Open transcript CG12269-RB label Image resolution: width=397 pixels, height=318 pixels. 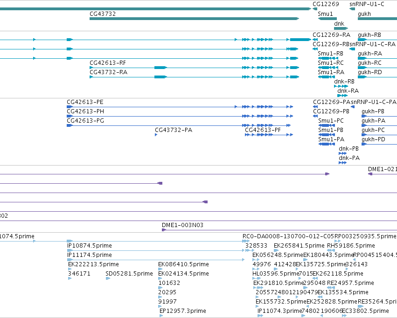click(331, 44)
